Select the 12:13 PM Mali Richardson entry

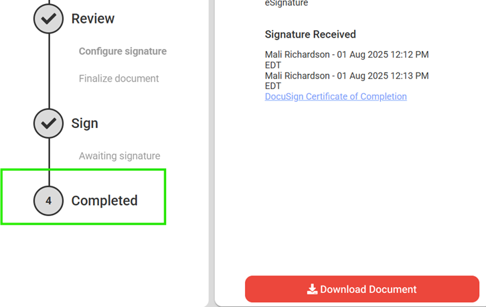tap(346, 80)
